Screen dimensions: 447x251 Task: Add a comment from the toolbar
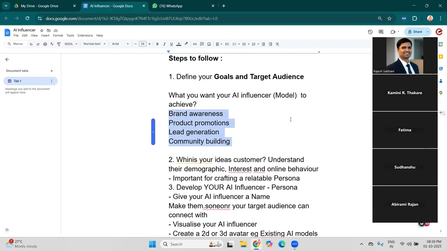[202, 44]
